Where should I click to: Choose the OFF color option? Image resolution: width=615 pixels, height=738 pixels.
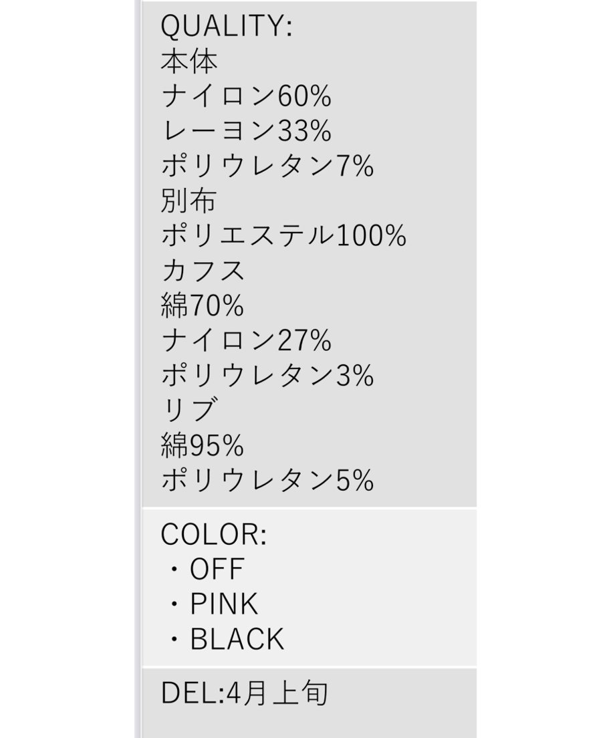point(217,569)
